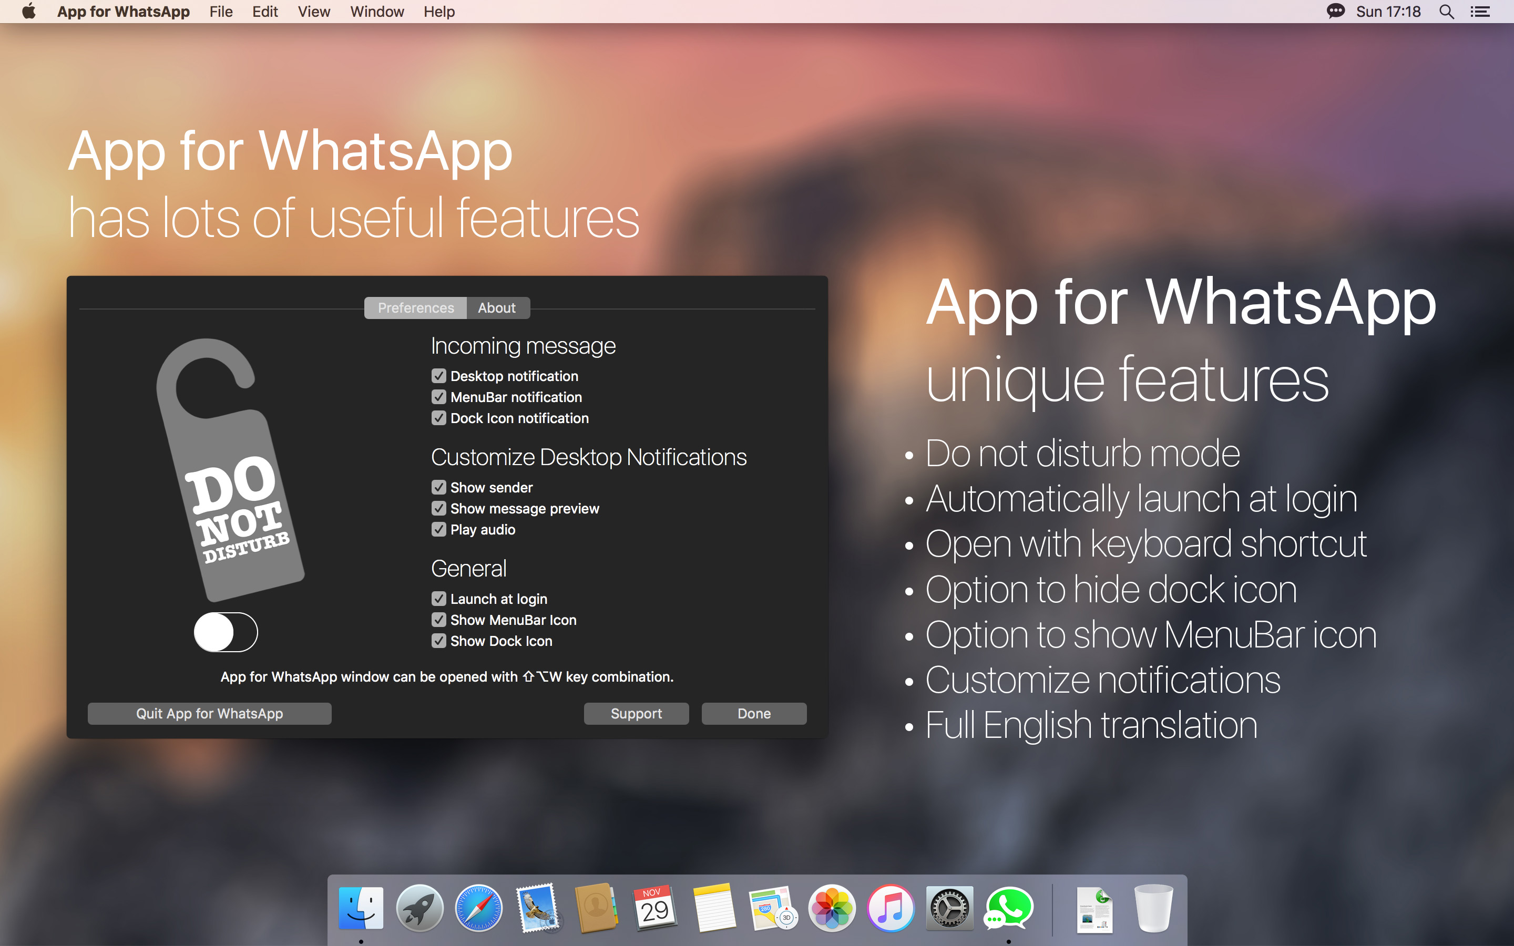This screenshot has width=1514, height=946.
Task: Uncheck Desktop notification checkbox
Action: click(x=438, y=376)
